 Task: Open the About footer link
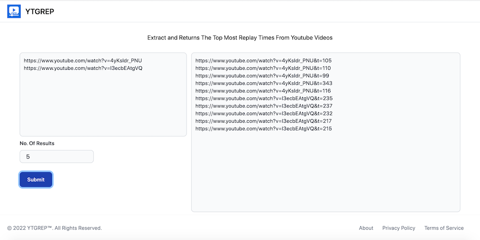point(366,228)
